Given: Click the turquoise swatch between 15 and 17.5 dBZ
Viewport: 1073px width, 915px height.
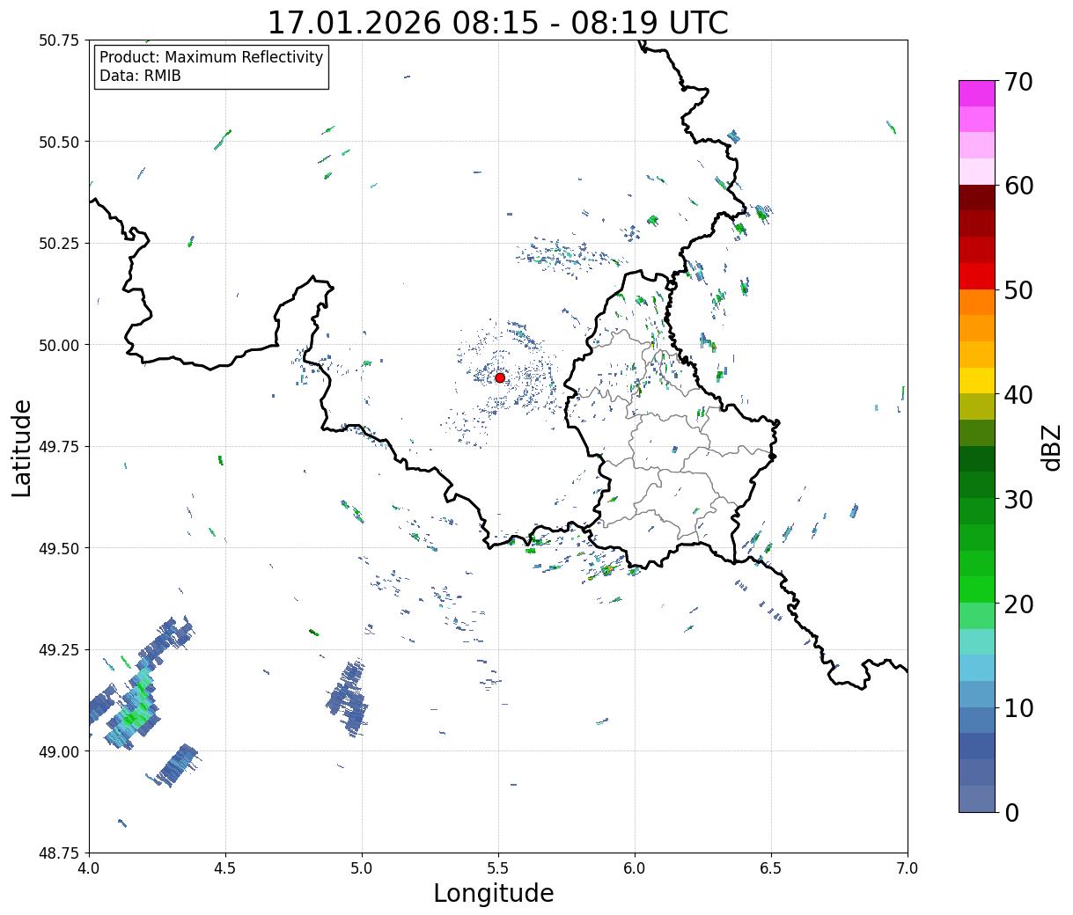Looking at the screenshot, I should click(977, 641).
